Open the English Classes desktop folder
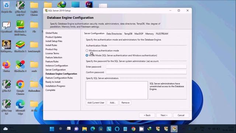Screen dimensions: 236x133 pyautogui.click(x=34, y=9)
